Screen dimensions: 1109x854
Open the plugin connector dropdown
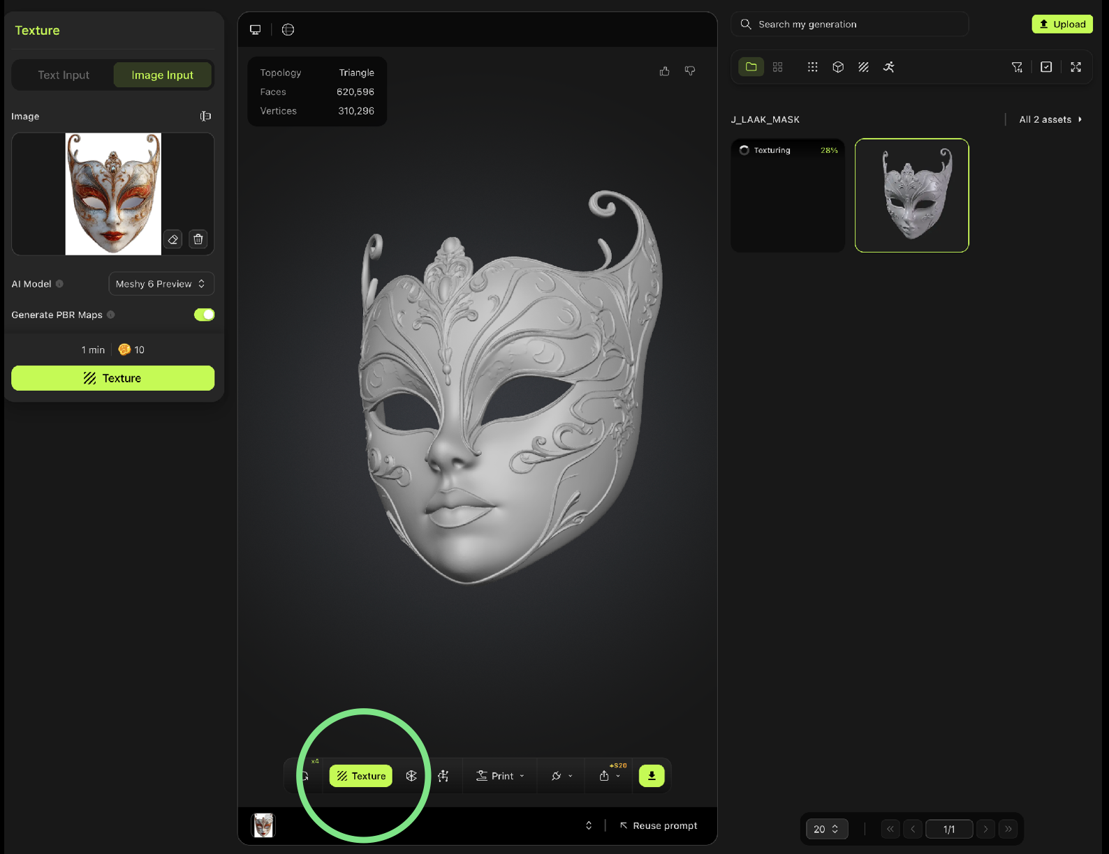pyautogui.click(x=561, y=776)
